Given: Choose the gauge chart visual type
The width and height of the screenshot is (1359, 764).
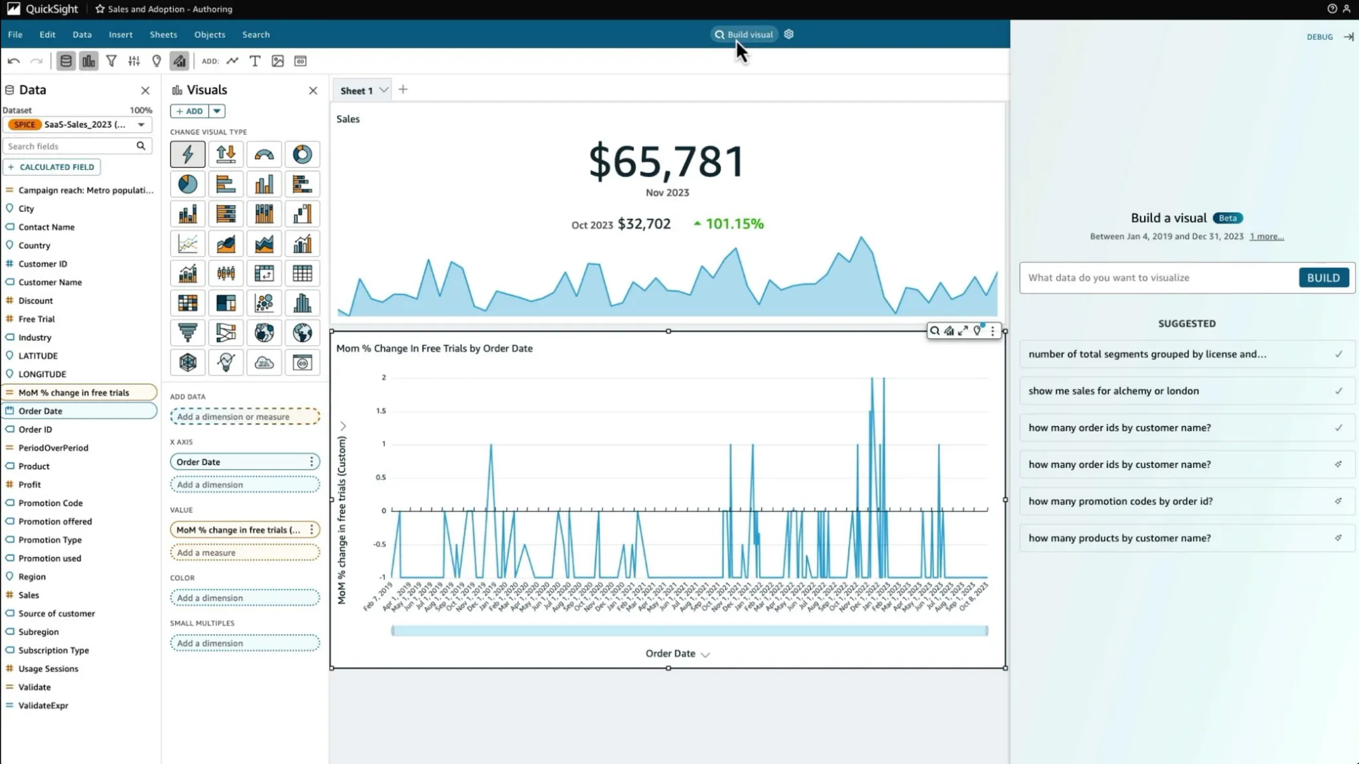Looking at the screenshot, I should pos(264,155).
